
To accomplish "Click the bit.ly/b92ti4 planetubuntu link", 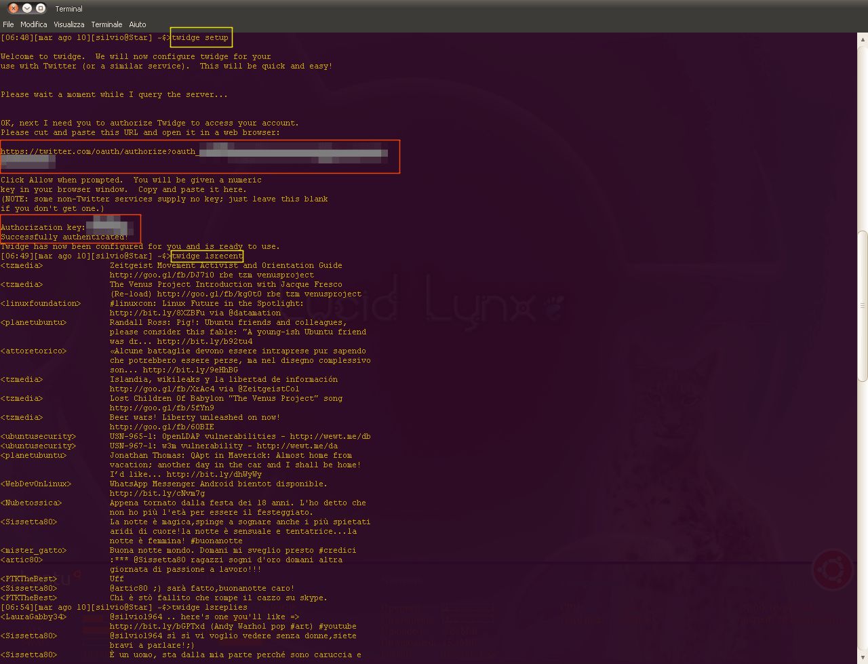I will [205, 342].
